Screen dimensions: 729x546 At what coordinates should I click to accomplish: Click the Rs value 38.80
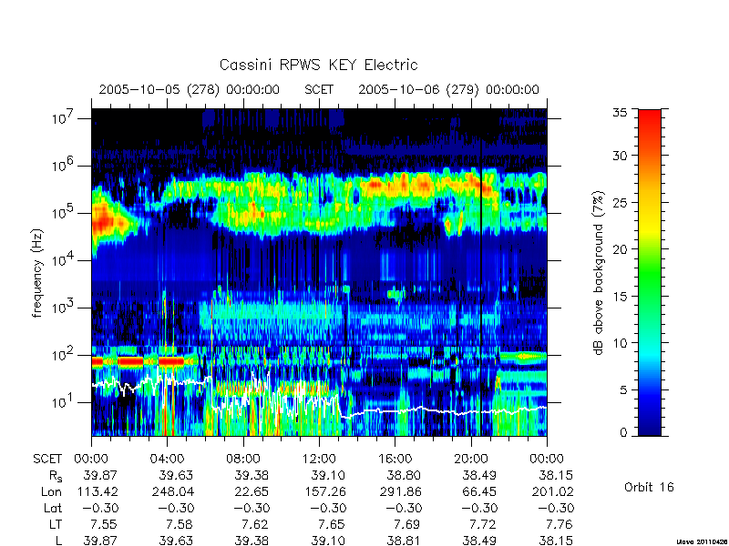click(x=404, y=475)
